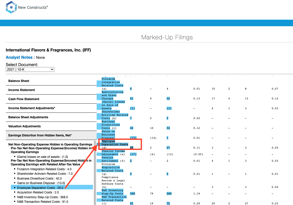Click highlighted 41 in Restructuring row

tap(131, 99)
